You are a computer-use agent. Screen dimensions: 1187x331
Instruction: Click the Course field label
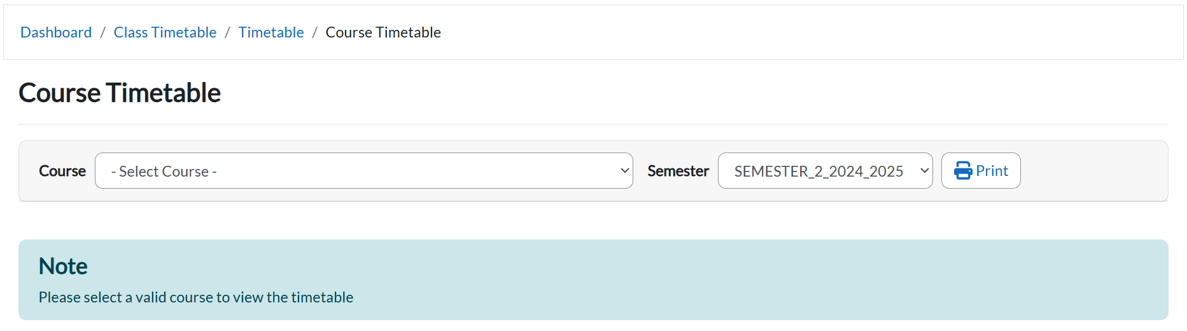pyautogui.click(x=62, y=171)
